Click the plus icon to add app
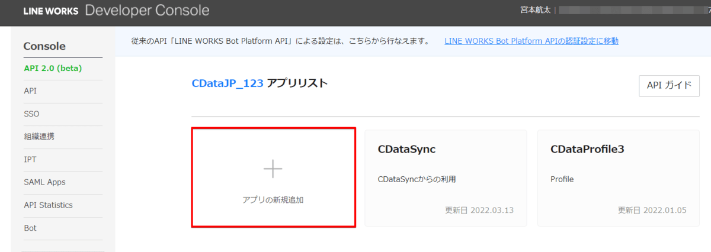Image resolution: width=711 pixels, height=252 pixels. tap(273, 169)
